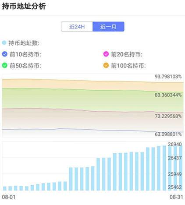Toggle the 前20名持币 magenta checkmark

pos(106,54)
